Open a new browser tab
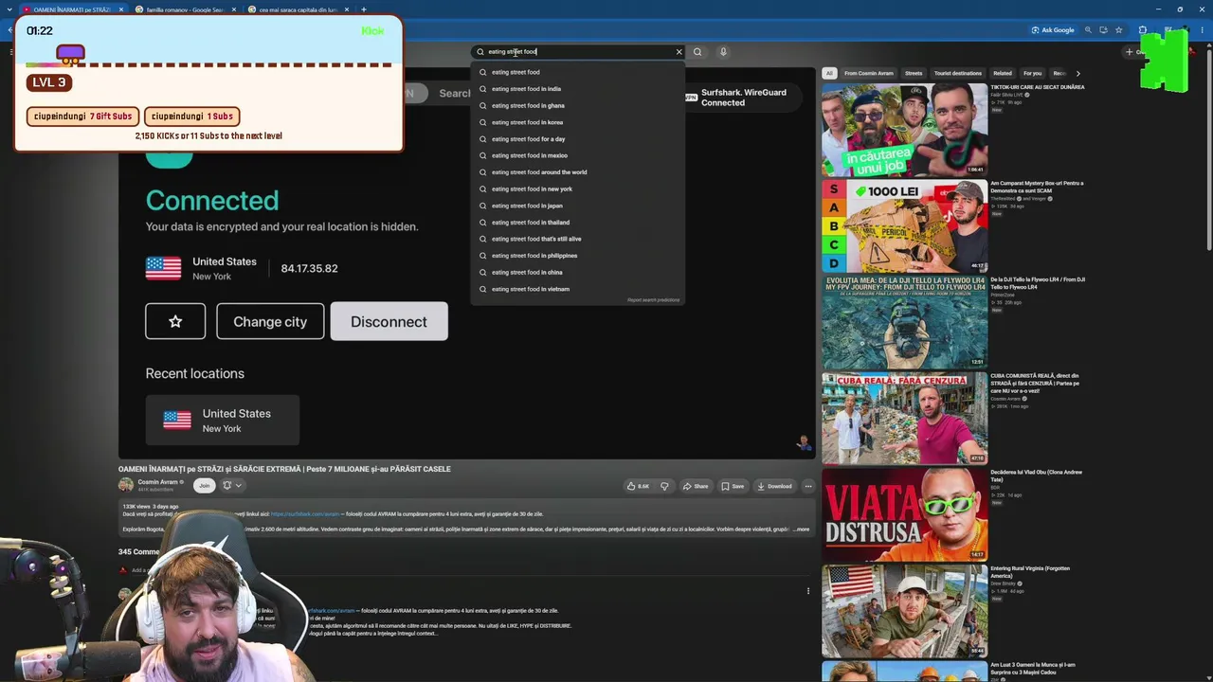The width and height of the screenshot is (1213, 682). coord(364,9)
